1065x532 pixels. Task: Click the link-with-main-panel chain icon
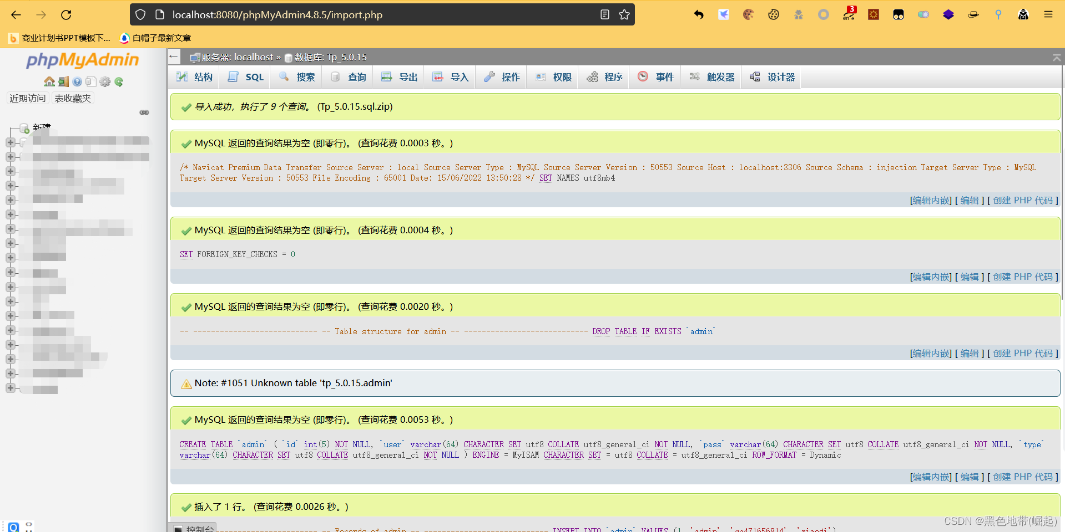click(x=144, y=112)
